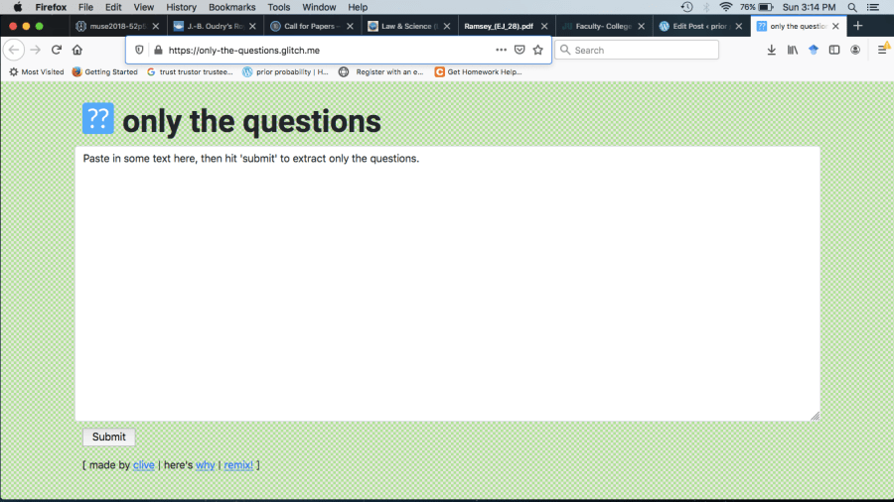Screen dimensions: 894x502
Task: Reload the current page
Action: click(57, 50)
